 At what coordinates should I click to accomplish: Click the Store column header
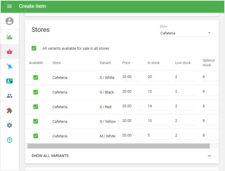[56, 63]
